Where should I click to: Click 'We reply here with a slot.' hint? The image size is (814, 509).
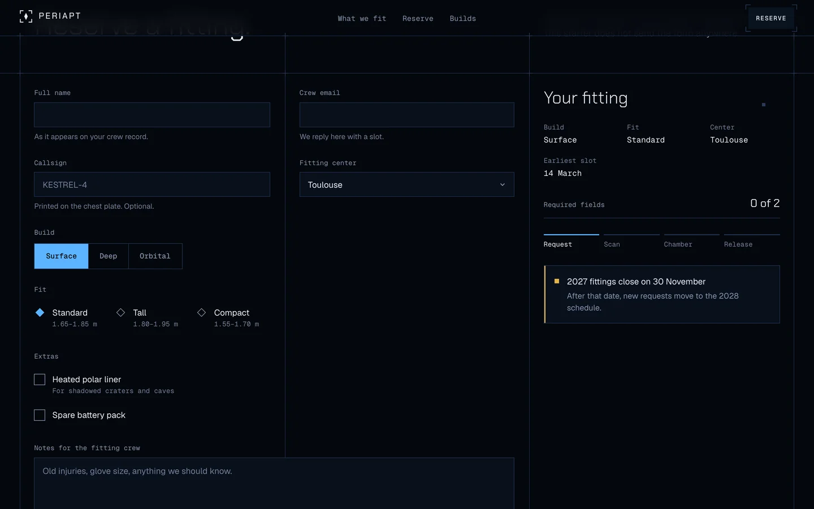point(341,137)
